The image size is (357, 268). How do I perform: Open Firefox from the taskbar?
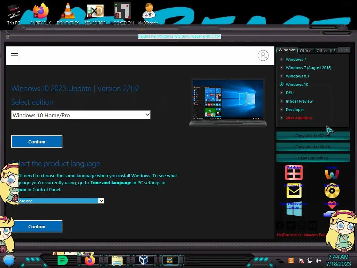tap(90, 260)
